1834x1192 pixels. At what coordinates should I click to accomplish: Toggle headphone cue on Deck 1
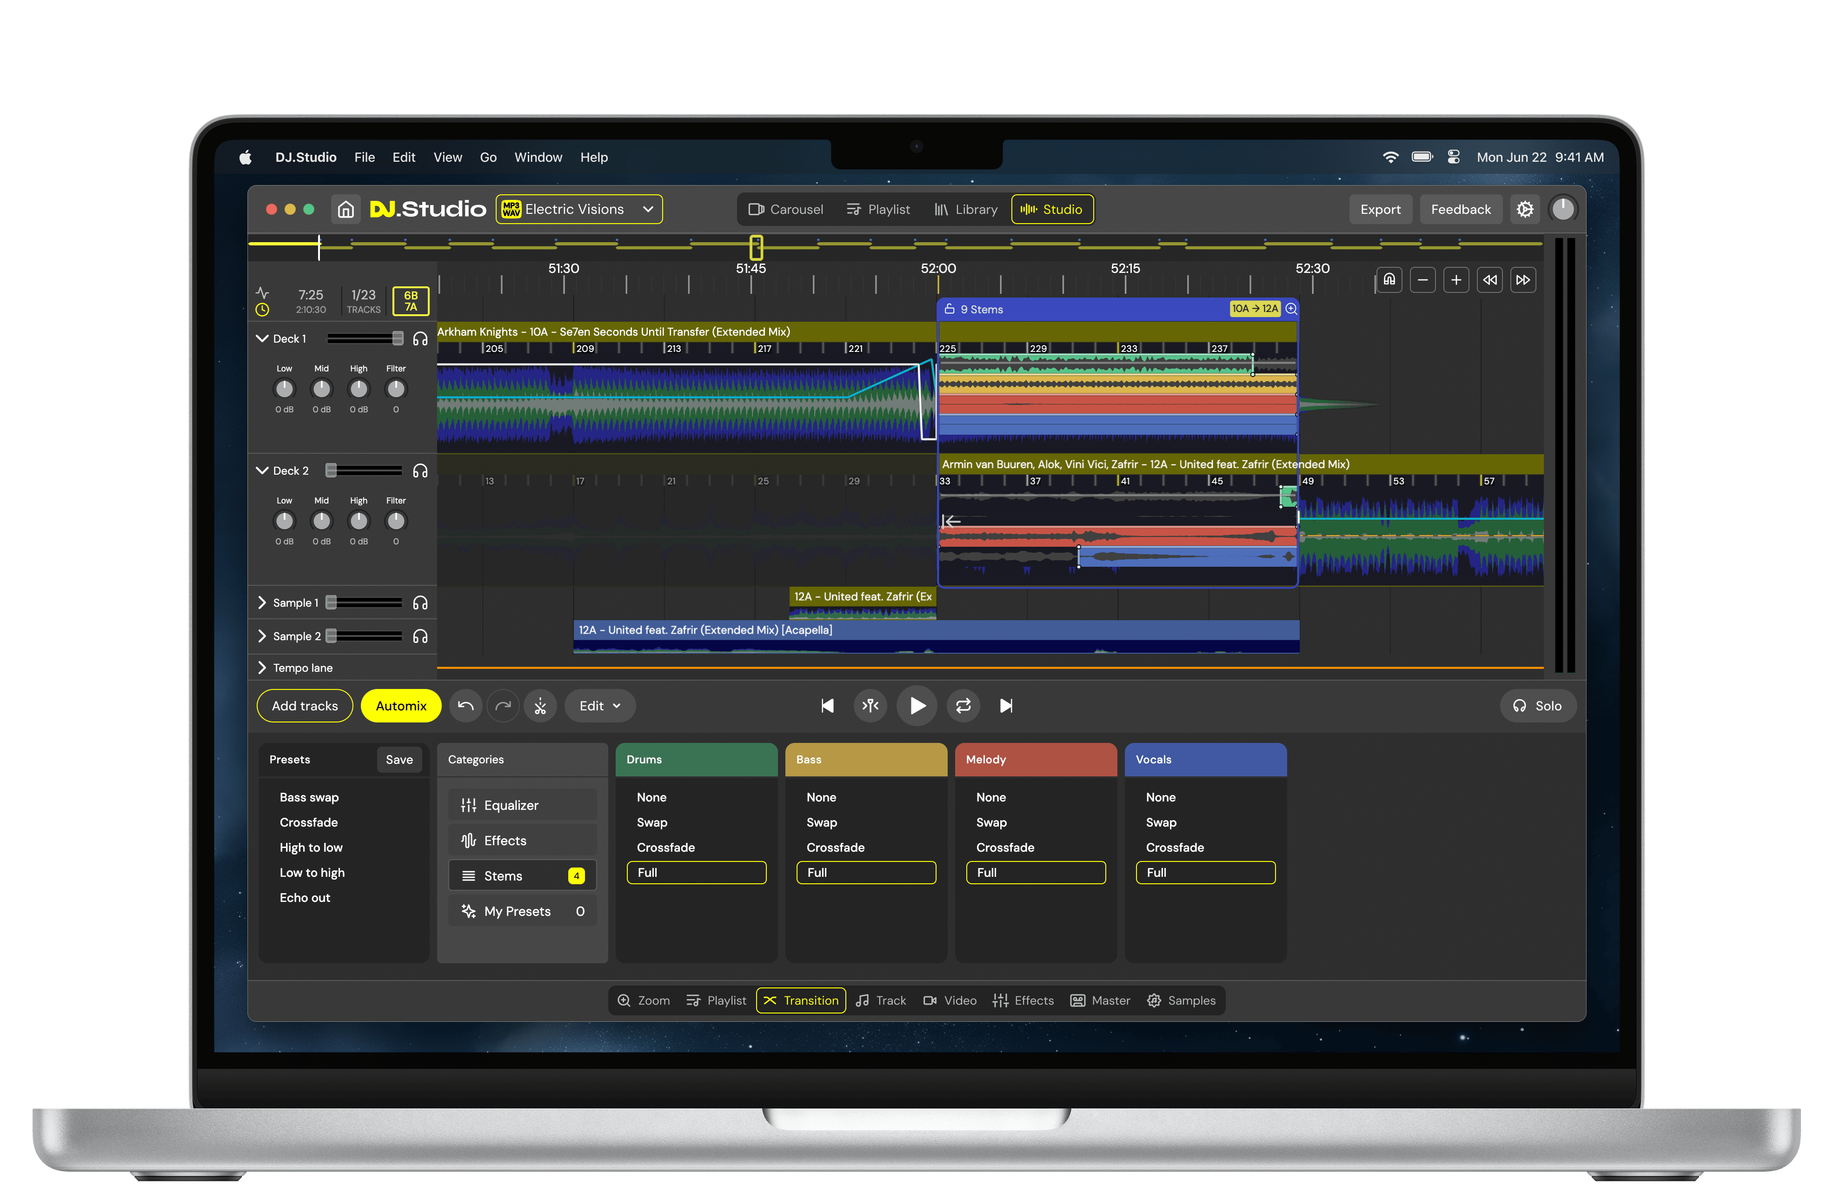coord(420,339)
